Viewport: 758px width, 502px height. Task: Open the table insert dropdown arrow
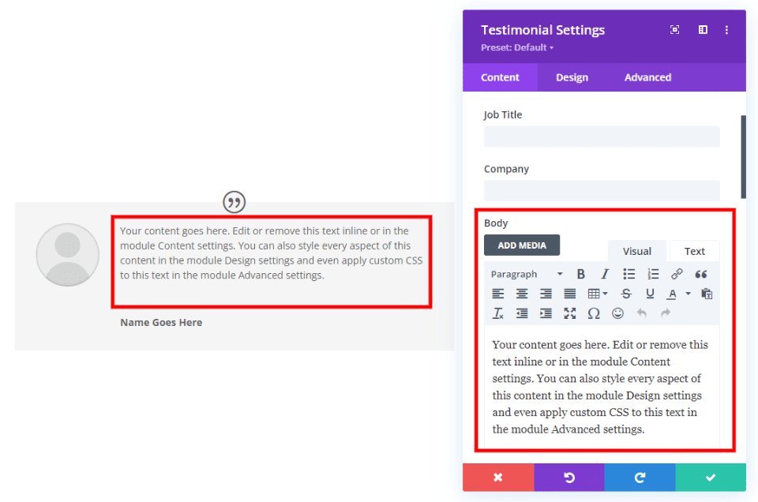point(605,294)
